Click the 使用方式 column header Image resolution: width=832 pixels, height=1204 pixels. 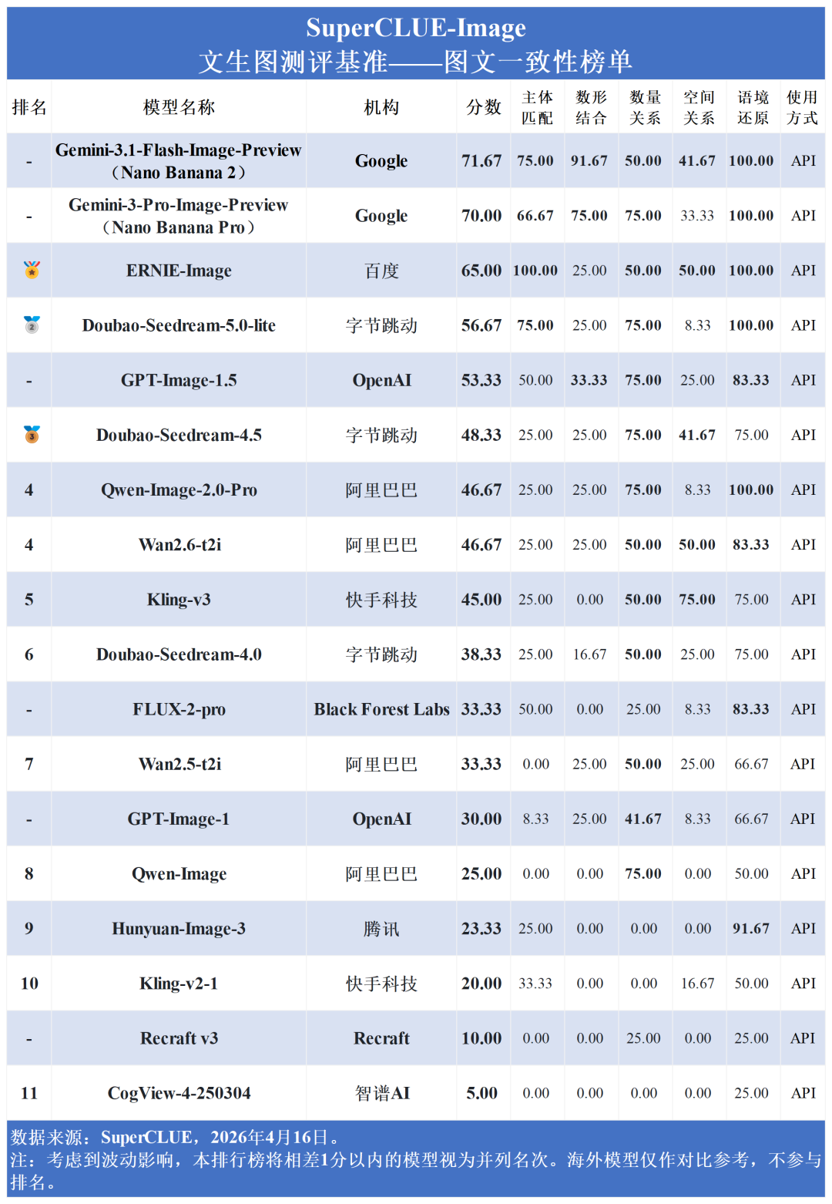(802, 107)
